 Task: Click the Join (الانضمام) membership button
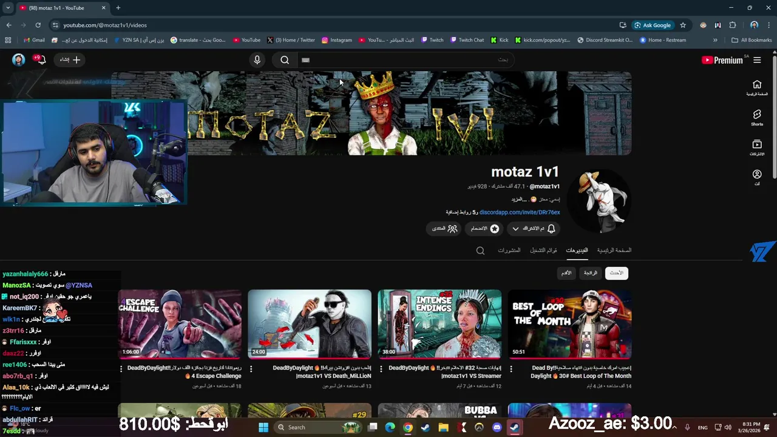(x=485, y=229)
